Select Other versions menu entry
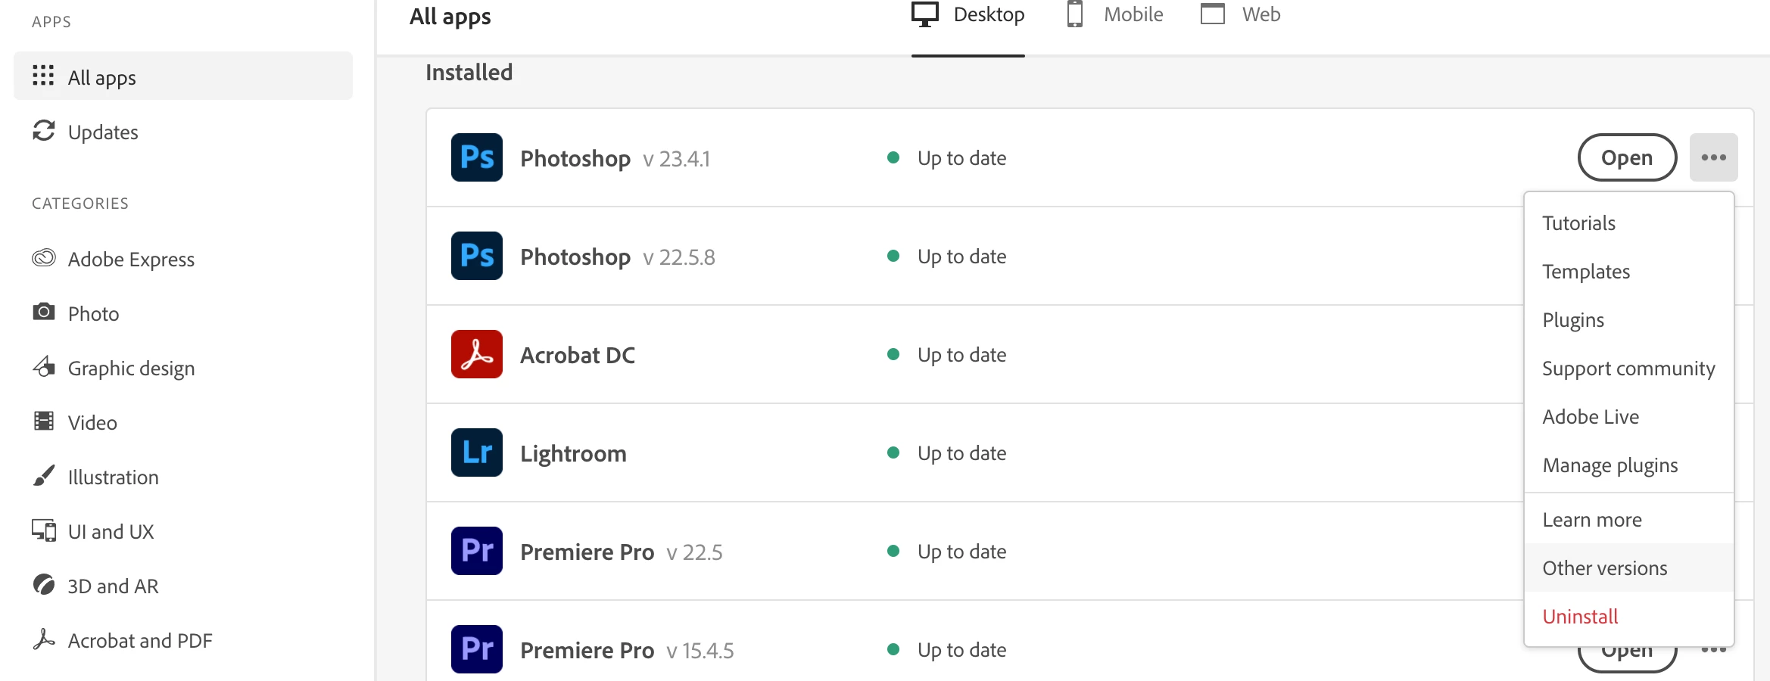 (x=1628, y=568)
